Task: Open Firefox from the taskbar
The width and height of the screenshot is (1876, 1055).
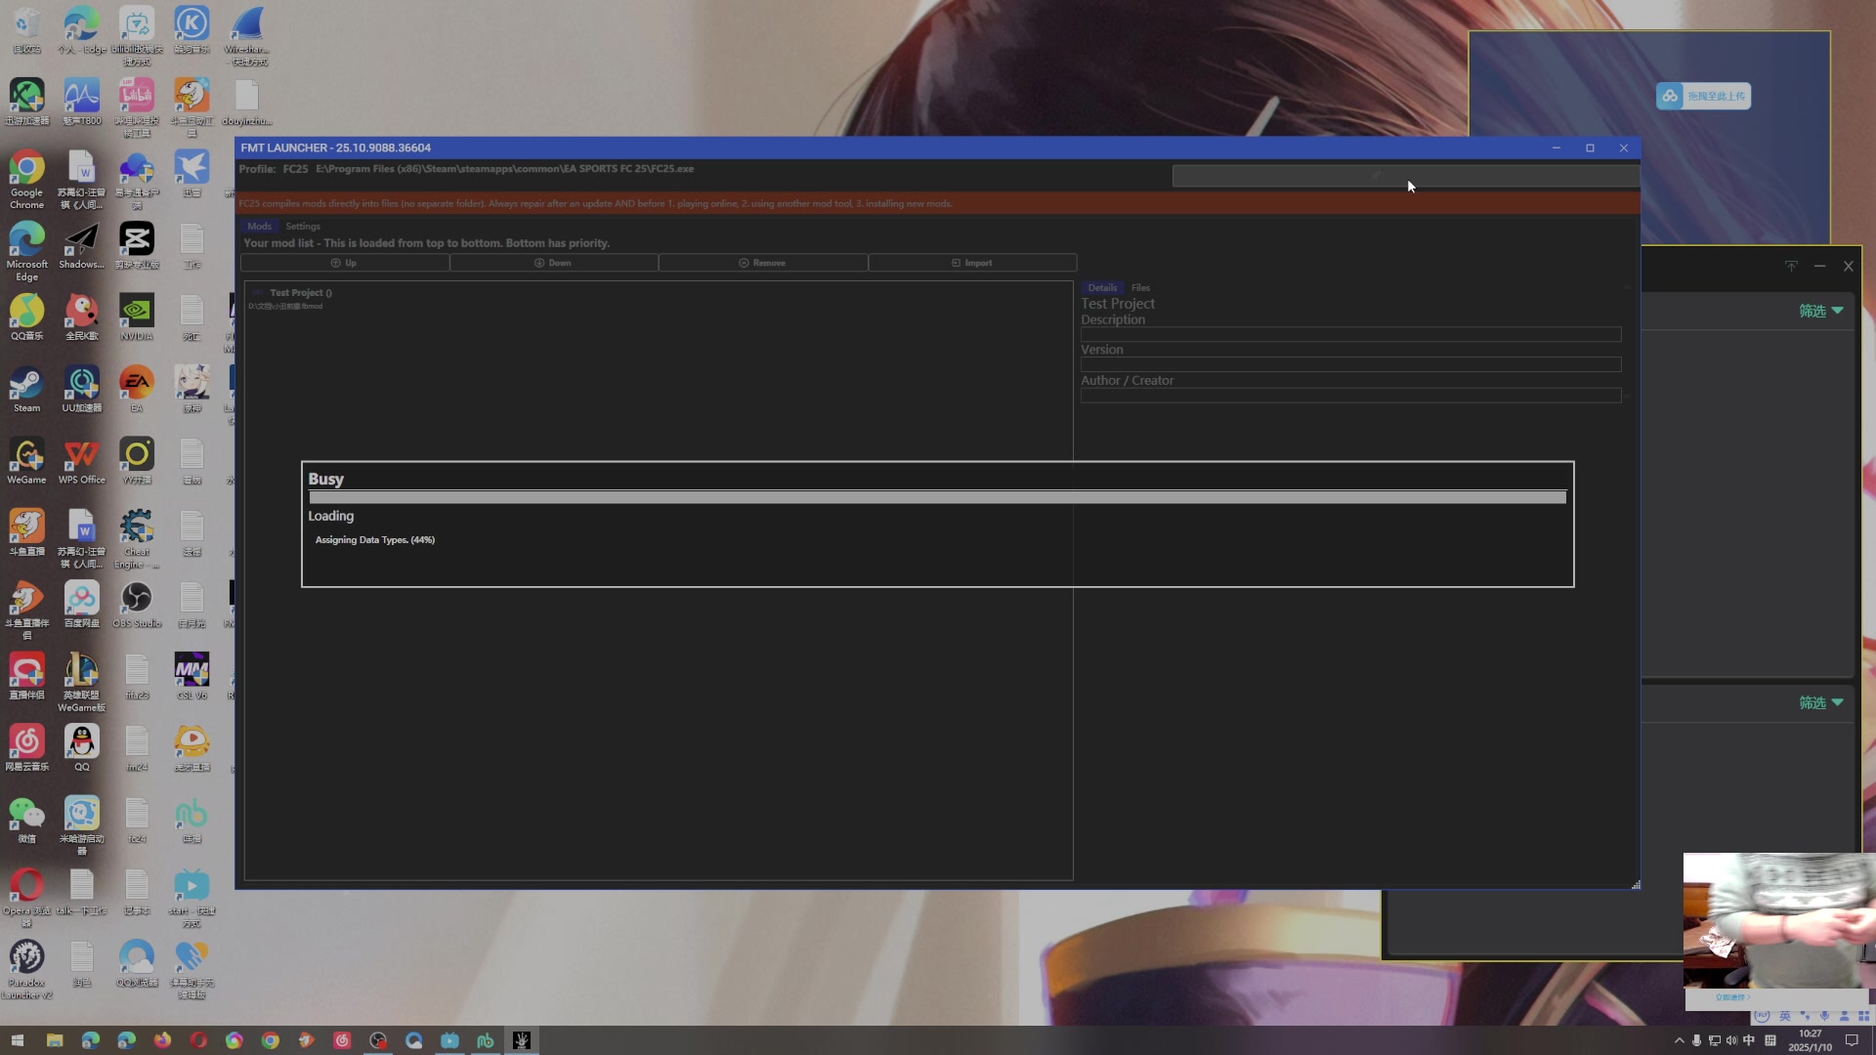Action: [162, 1040]
